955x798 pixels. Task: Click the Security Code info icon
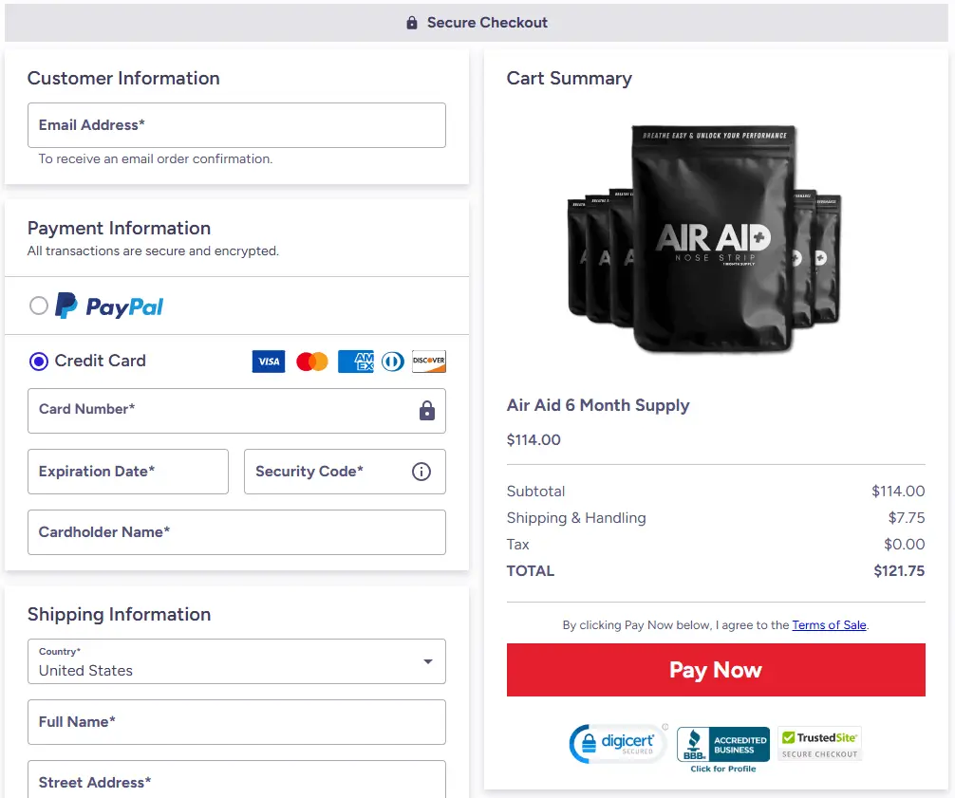(x=421, y=472)
